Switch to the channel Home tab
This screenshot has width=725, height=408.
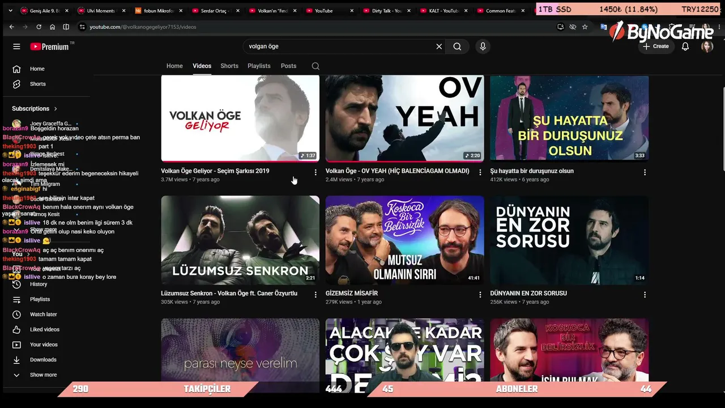(x=174, y=66)
